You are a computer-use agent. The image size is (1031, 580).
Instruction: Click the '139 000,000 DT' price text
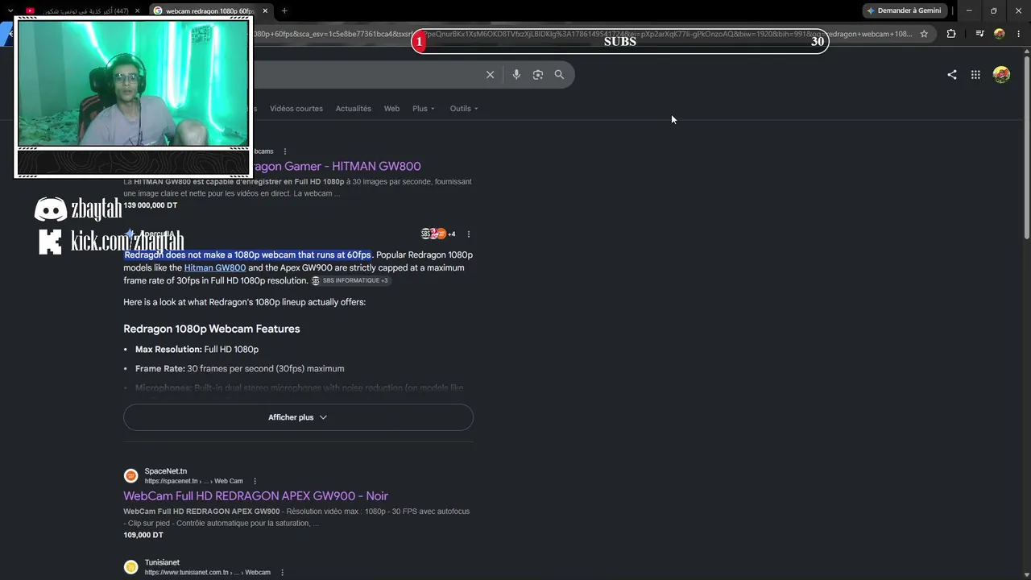click(150, 205)
